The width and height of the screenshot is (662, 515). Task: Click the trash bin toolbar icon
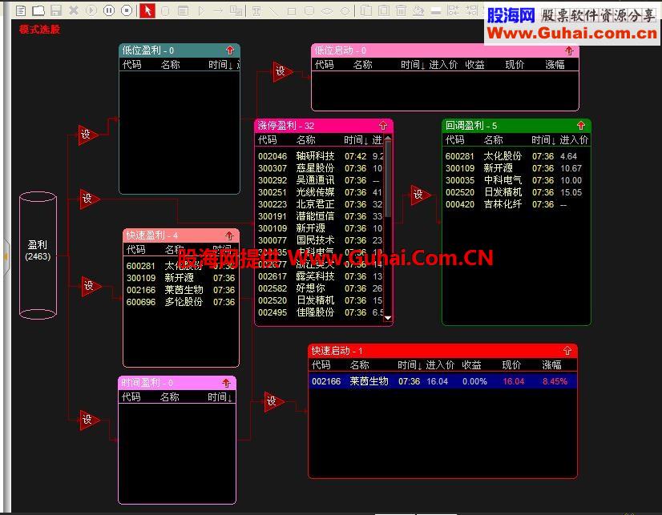tap(401, 10)
